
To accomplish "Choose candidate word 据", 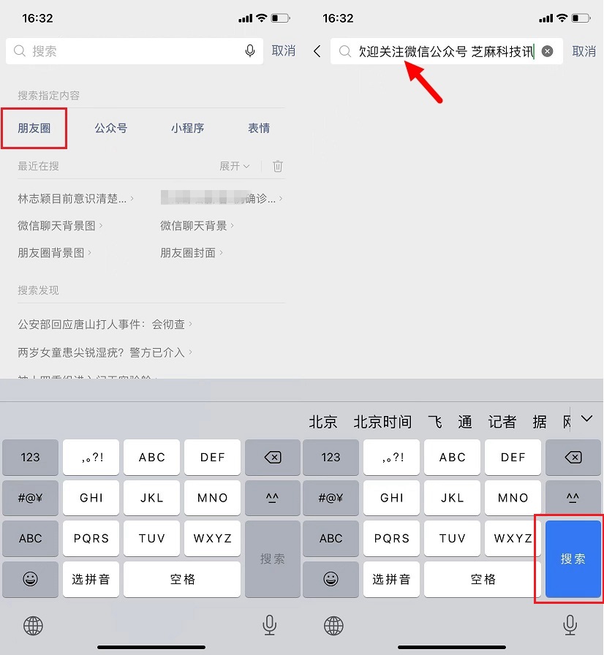I will coord(539,422).
